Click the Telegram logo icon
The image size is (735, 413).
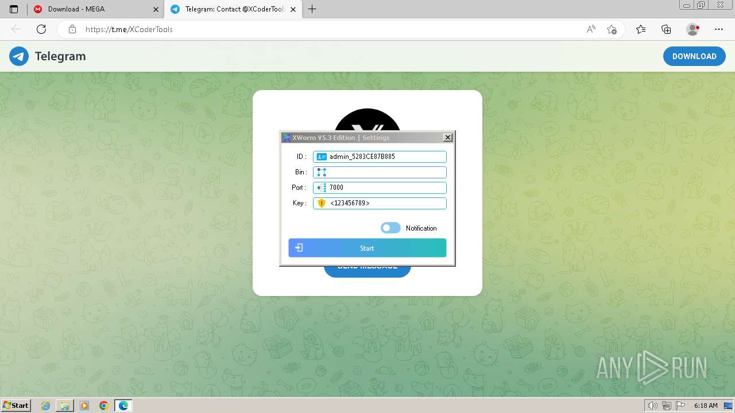pos(19,56)
